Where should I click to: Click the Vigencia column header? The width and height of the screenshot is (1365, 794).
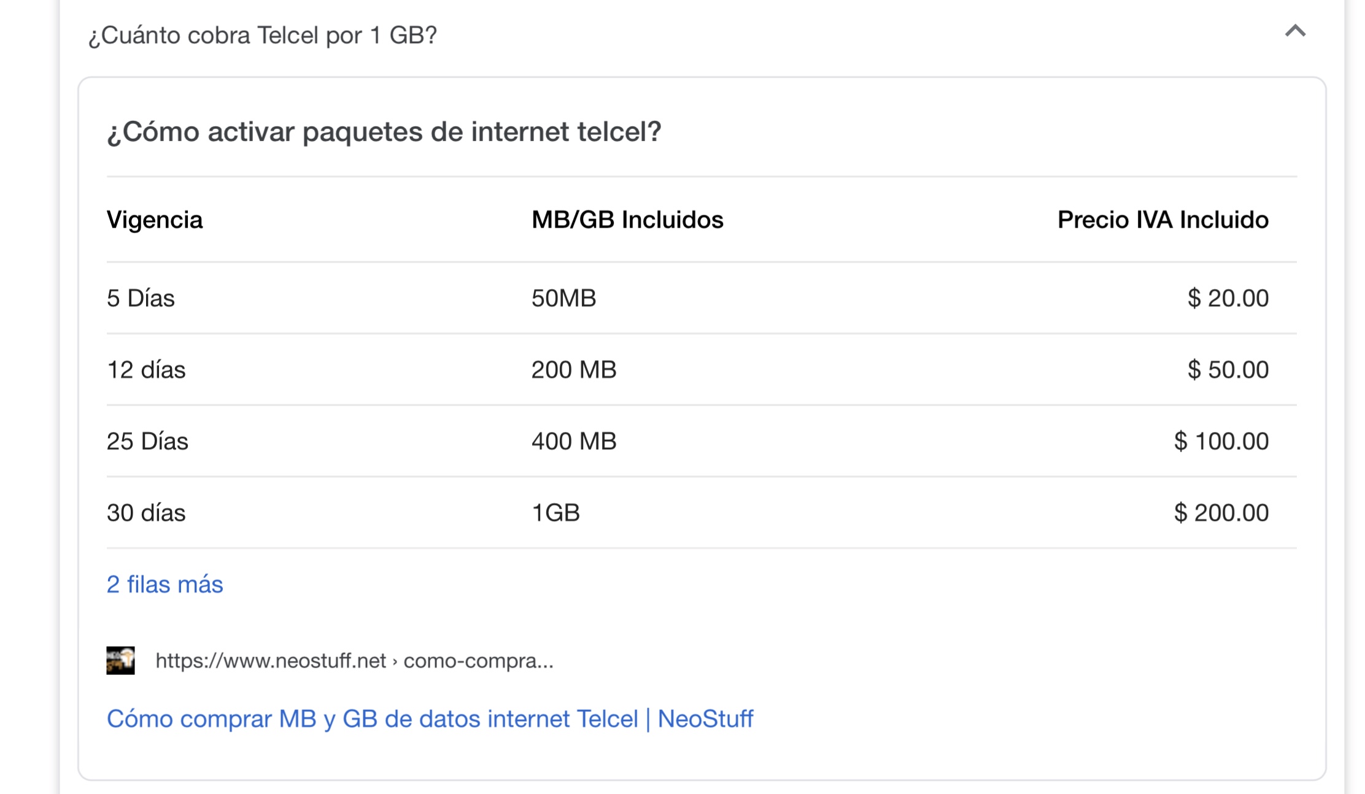tap(155, 220)
